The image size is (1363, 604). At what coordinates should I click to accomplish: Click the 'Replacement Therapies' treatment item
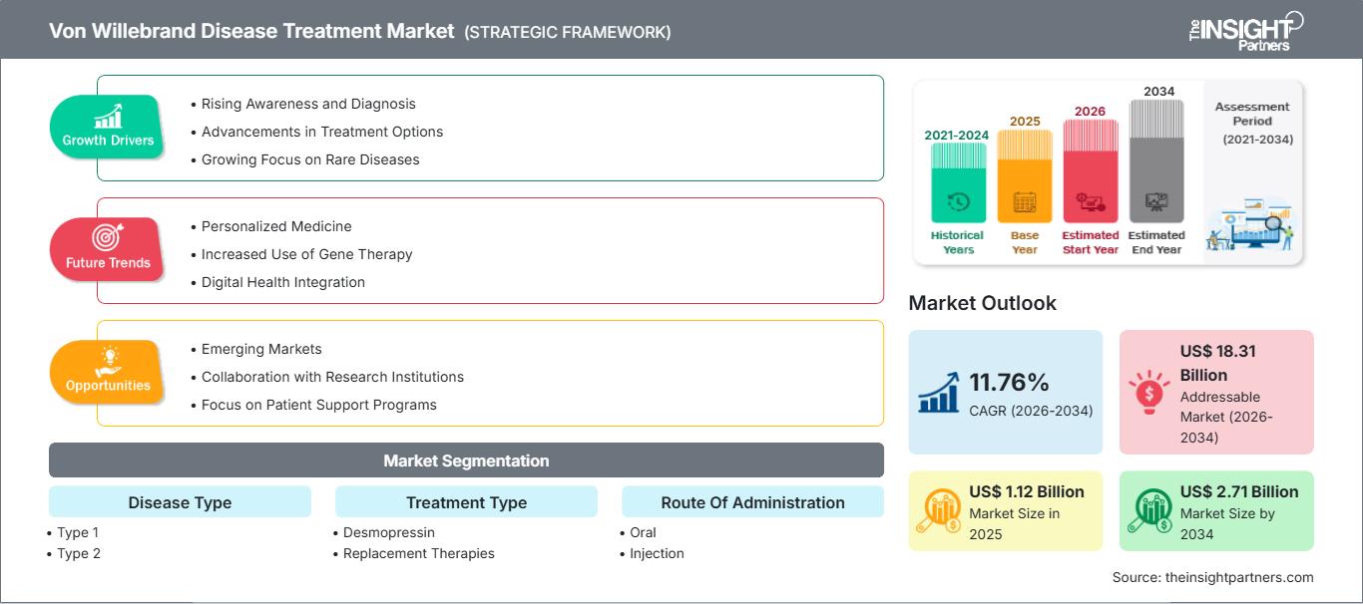pos(419,553)
